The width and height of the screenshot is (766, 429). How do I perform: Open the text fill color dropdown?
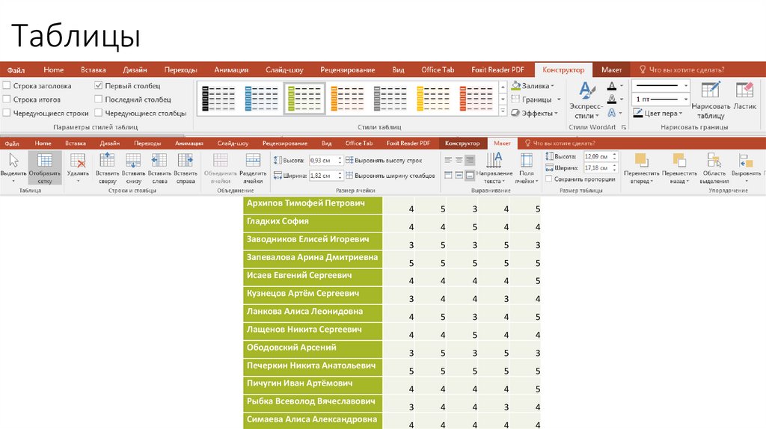[x=622, y=86]
